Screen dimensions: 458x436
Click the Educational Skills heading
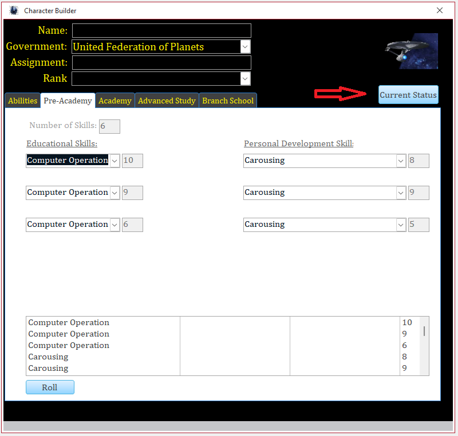coord(62,143)
